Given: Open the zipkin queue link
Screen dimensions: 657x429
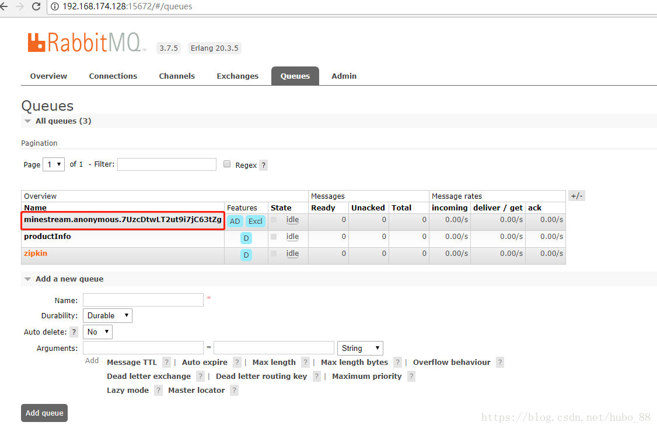Looking at the screenshot, I should click(x=36, y=254).
